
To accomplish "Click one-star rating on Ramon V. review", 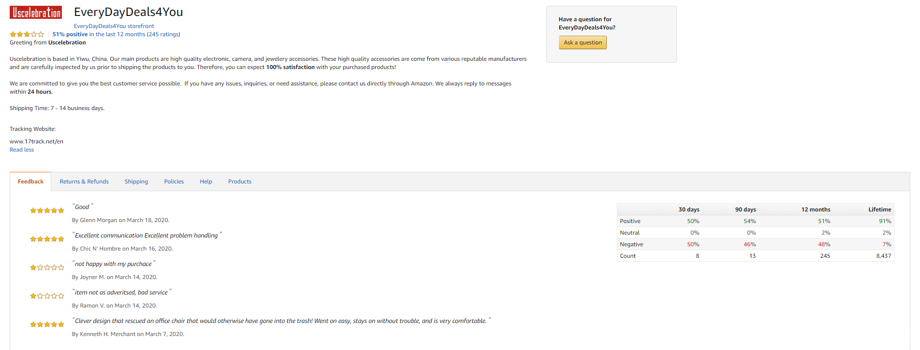I will tap(47, 296).
